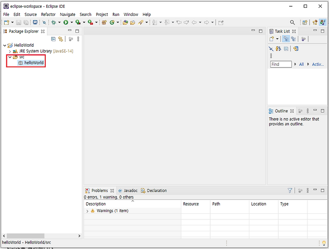Open the Project menu

(102, 15)
